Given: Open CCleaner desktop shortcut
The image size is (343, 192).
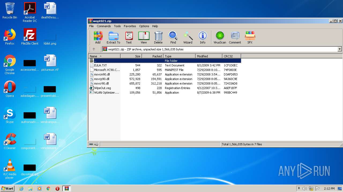Looking at the screenshot, I should (x=10, y=141).
